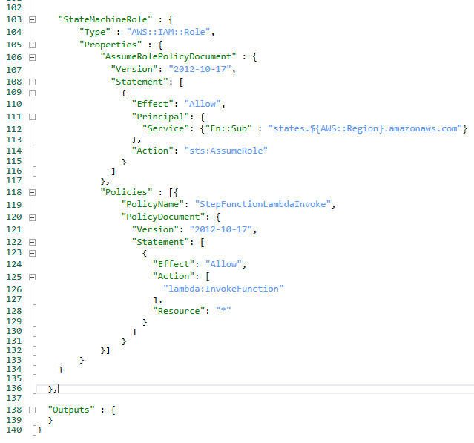Collapse the Statement fold at line 122
The image size is (474, 443).
click(x=33, y=242)
